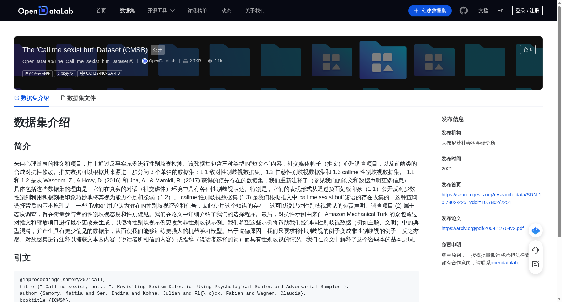
Task: Click the @inproceedings citation code block
Action: (216, 287)
